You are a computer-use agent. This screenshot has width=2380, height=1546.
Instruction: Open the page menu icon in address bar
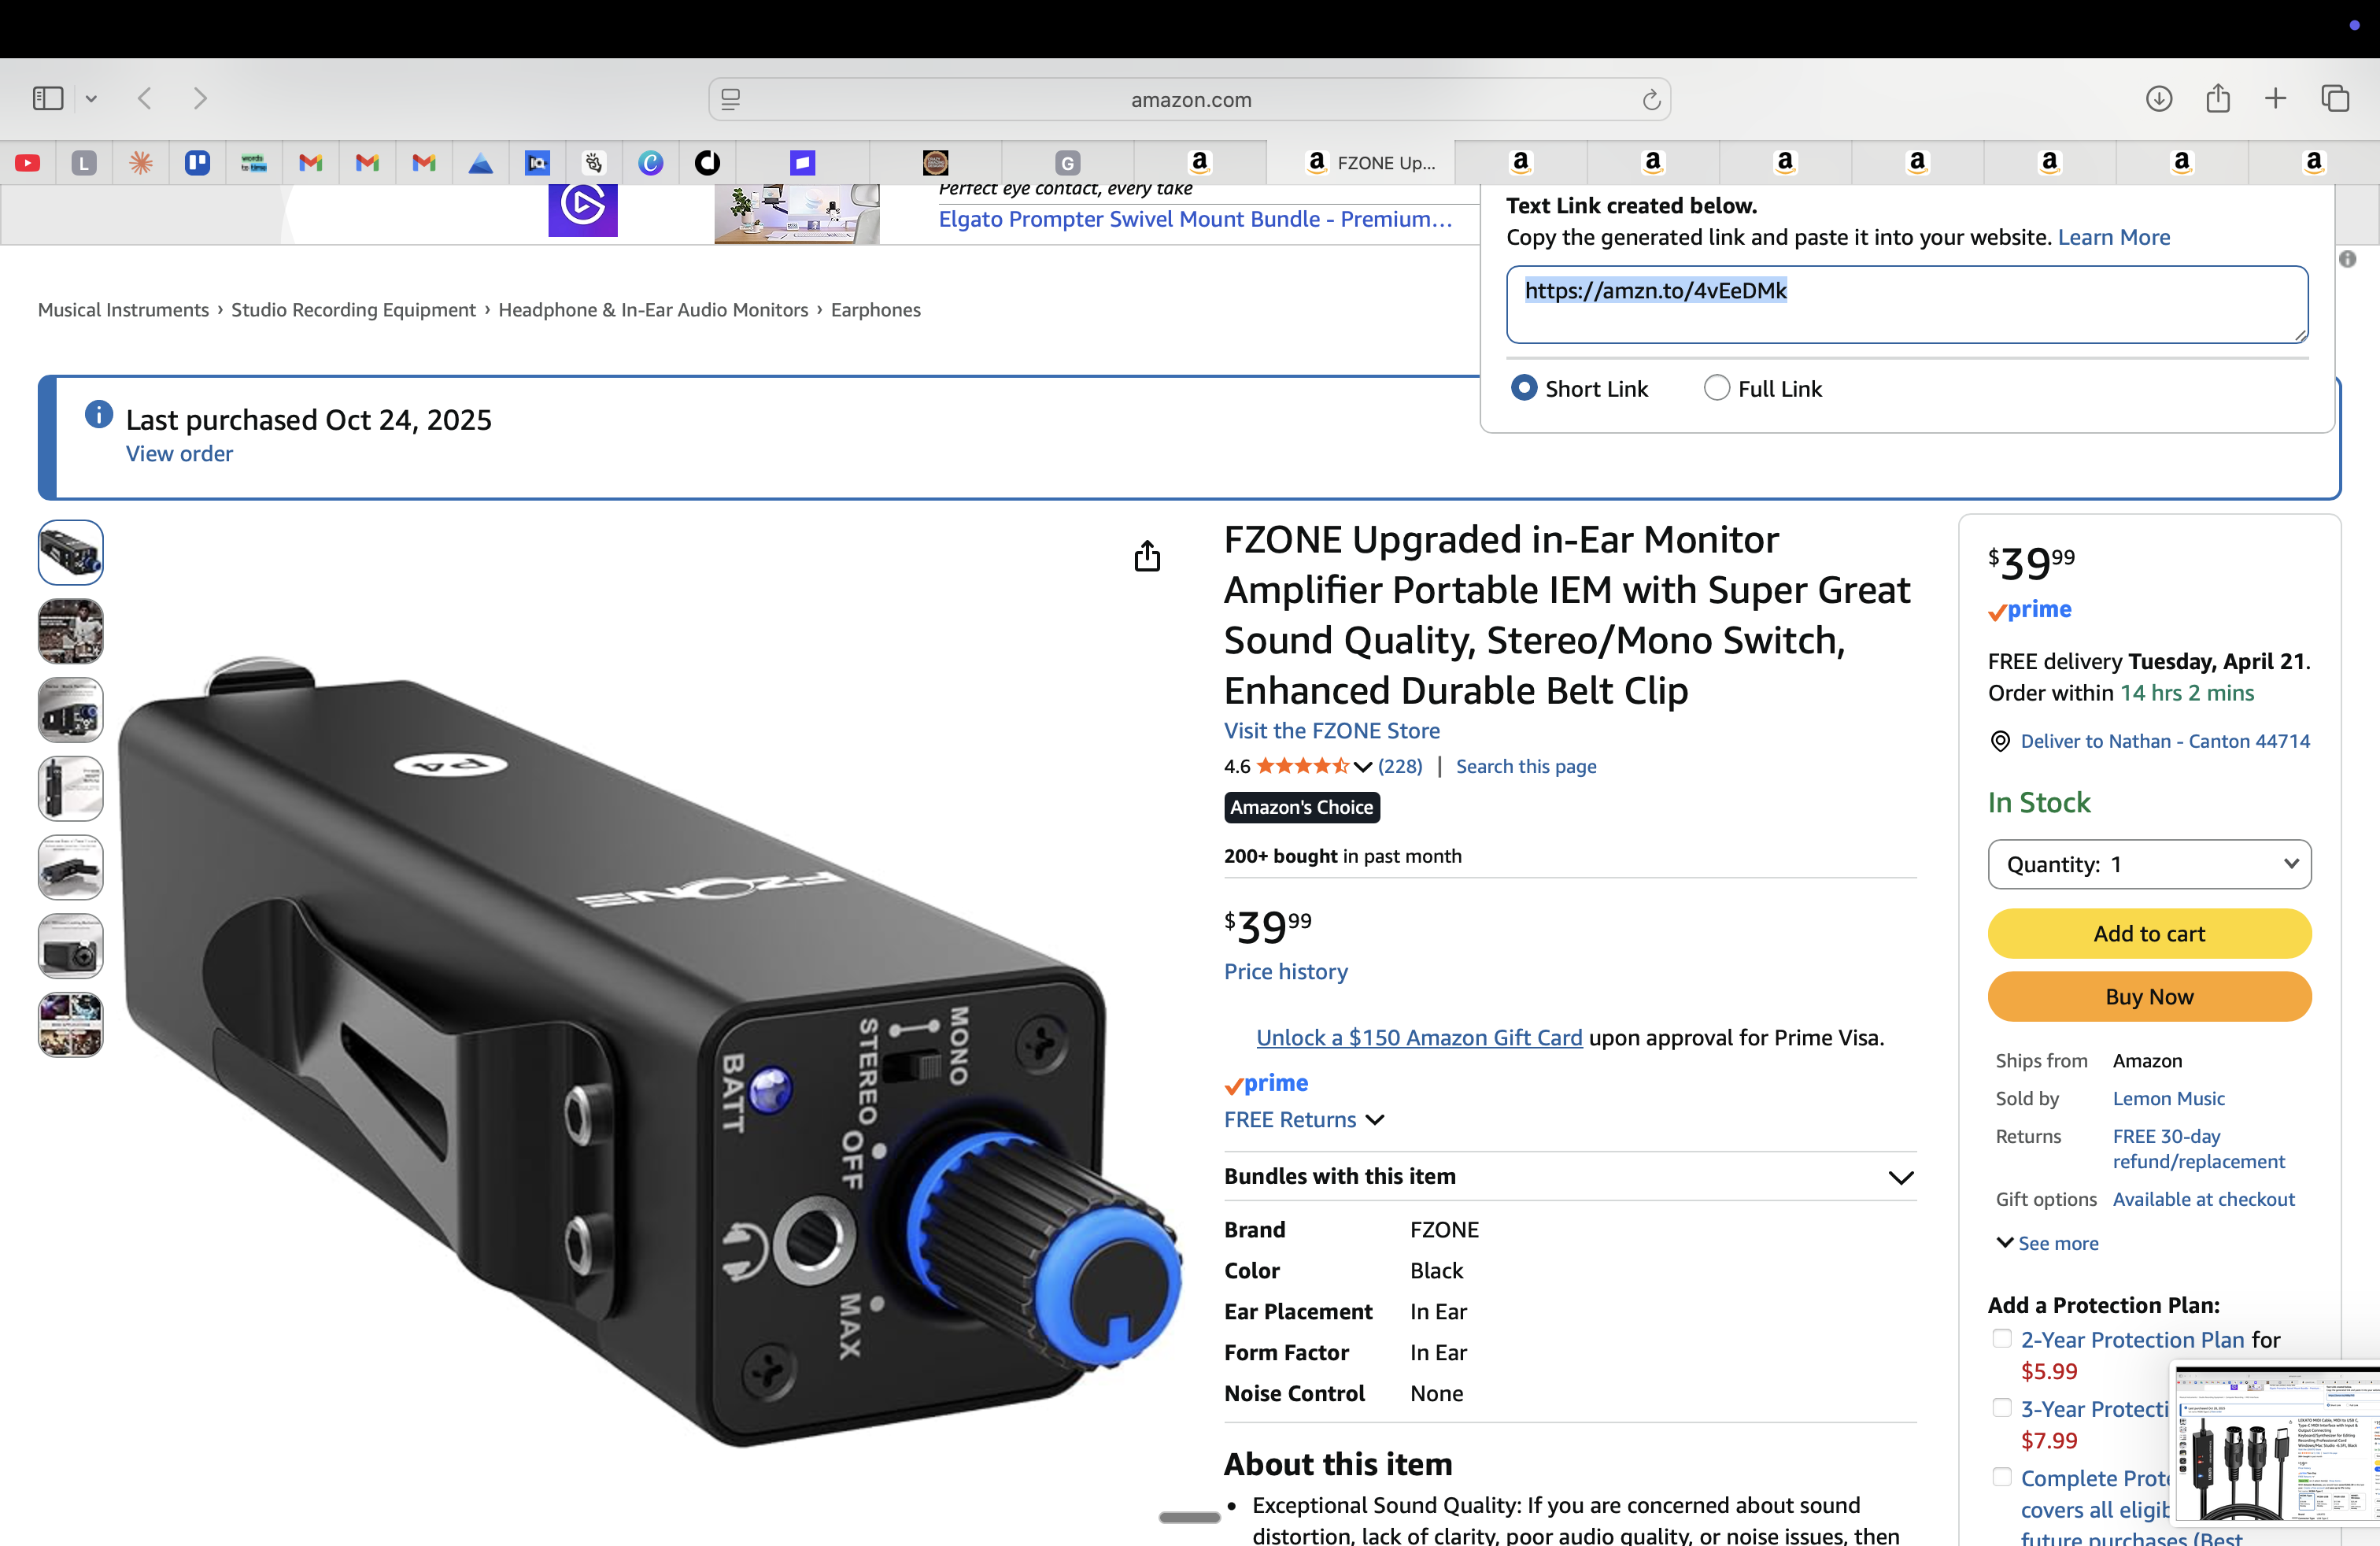[x=731, y=99]
